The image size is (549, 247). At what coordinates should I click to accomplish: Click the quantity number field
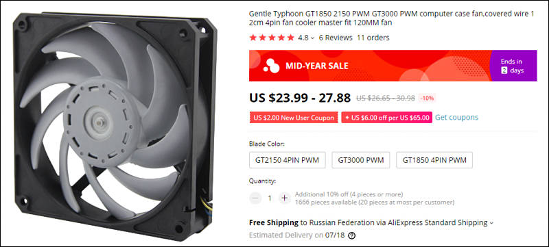[270, 198]
